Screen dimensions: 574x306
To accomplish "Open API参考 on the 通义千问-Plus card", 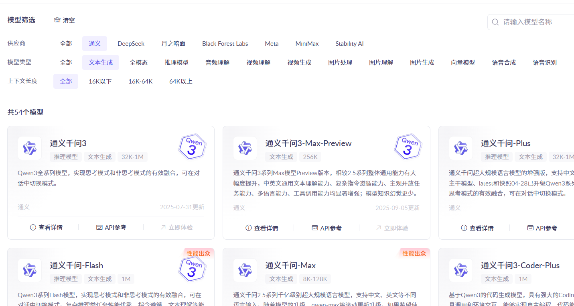I will tap(542, 228).
